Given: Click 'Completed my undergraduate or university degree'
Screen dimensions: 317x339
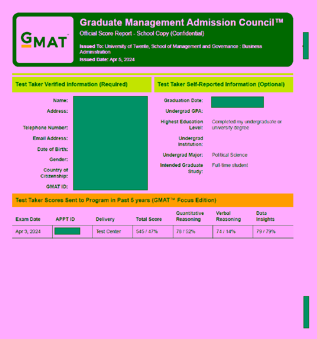Looking at the screenshot, I should (x=247, y=125).
